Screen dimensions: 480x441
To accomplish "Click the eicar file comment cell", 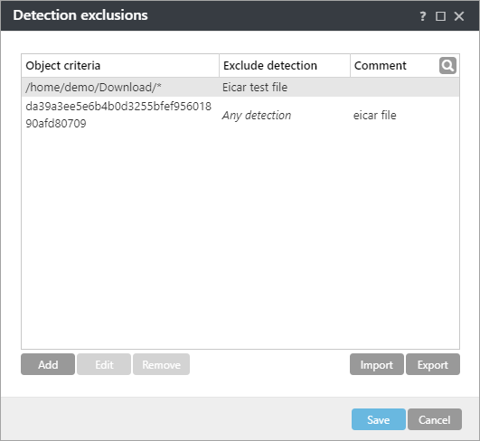I will (375, 116).
